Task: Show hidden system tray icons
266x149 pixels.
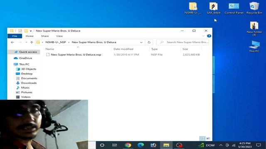Action: tap(221, 145)
